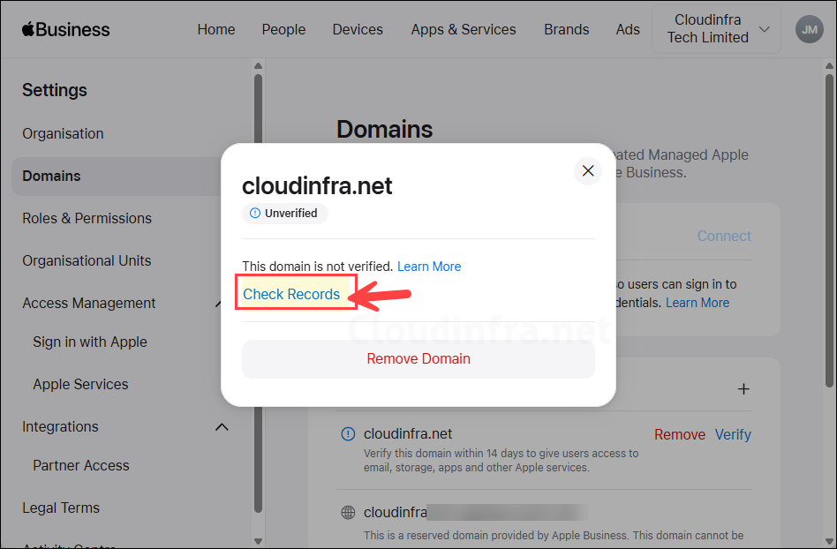Click the Check Records link
Viewport: 837px width, 549px height.
pos(291,294)
